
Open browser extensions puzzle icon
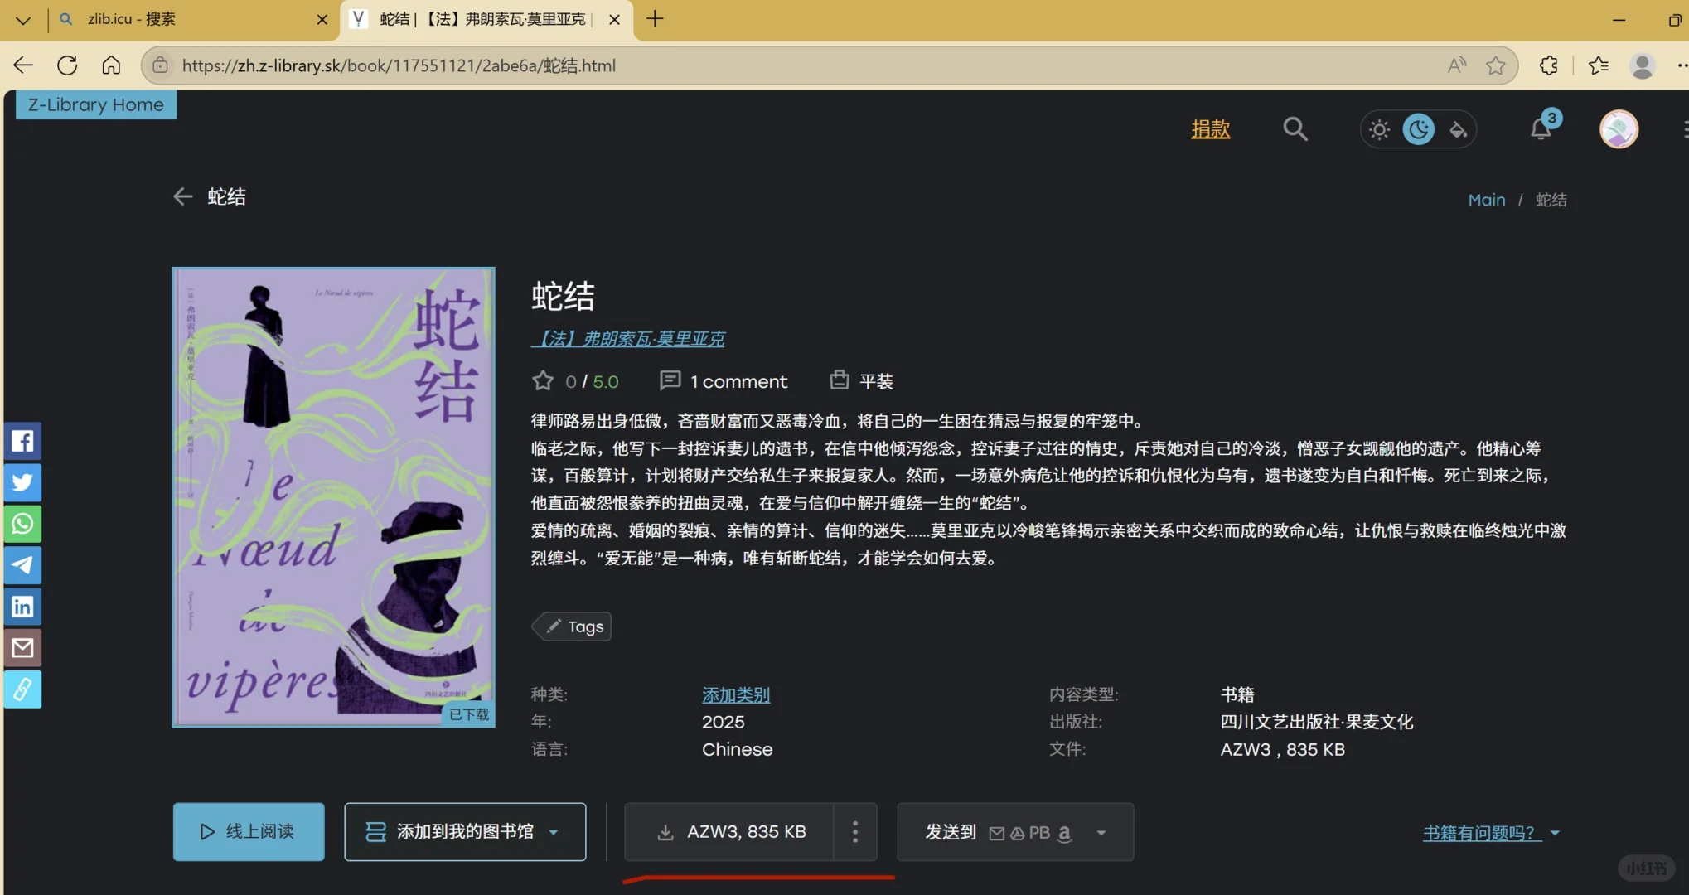coord(1549,65)
